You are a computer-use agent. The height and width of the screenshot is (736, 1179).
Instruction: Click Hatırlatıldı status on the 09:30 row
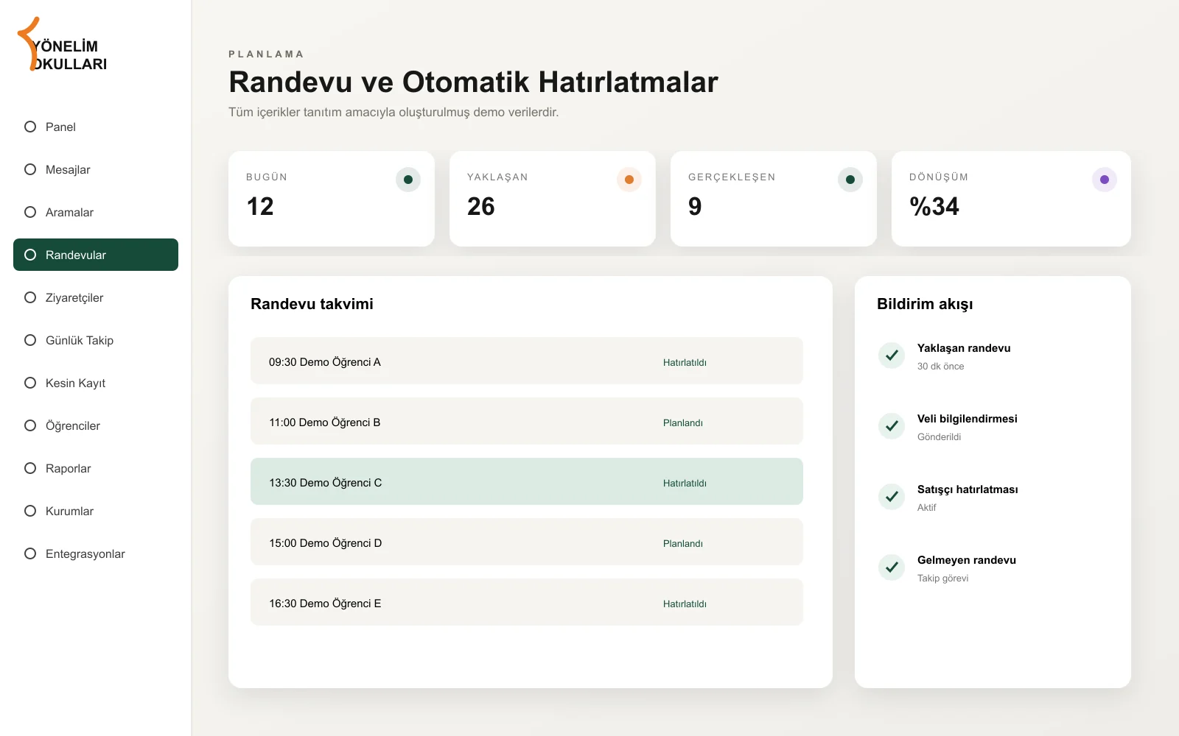click(x=685, y=362)
